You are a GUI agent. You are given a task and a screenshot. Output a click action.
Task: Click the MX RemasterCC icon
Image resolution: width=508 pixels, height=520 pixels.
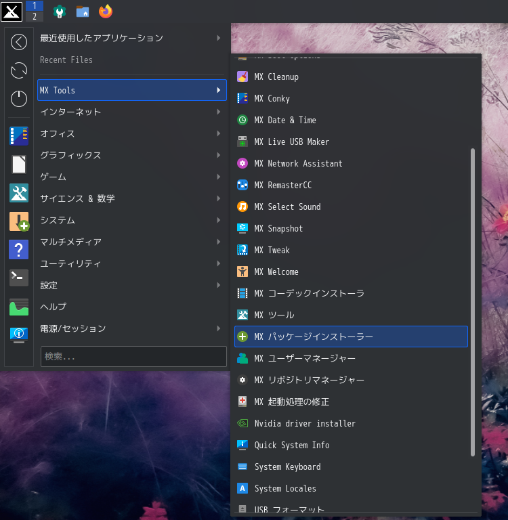point(242,185)
